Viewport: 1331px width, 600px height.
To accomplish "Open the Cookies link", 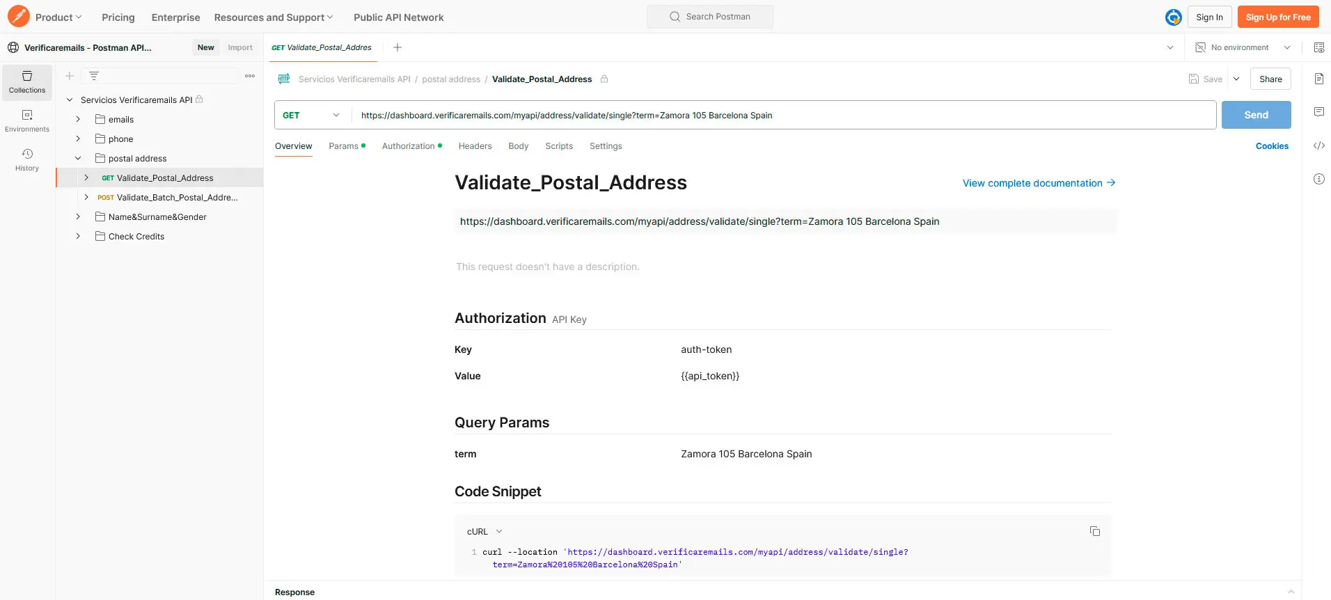I will [x=1272, y=146].
